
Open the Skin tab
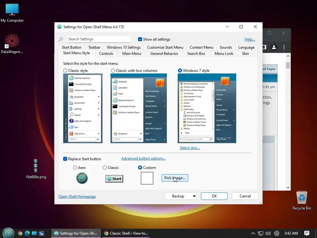[x=245, y=54]
